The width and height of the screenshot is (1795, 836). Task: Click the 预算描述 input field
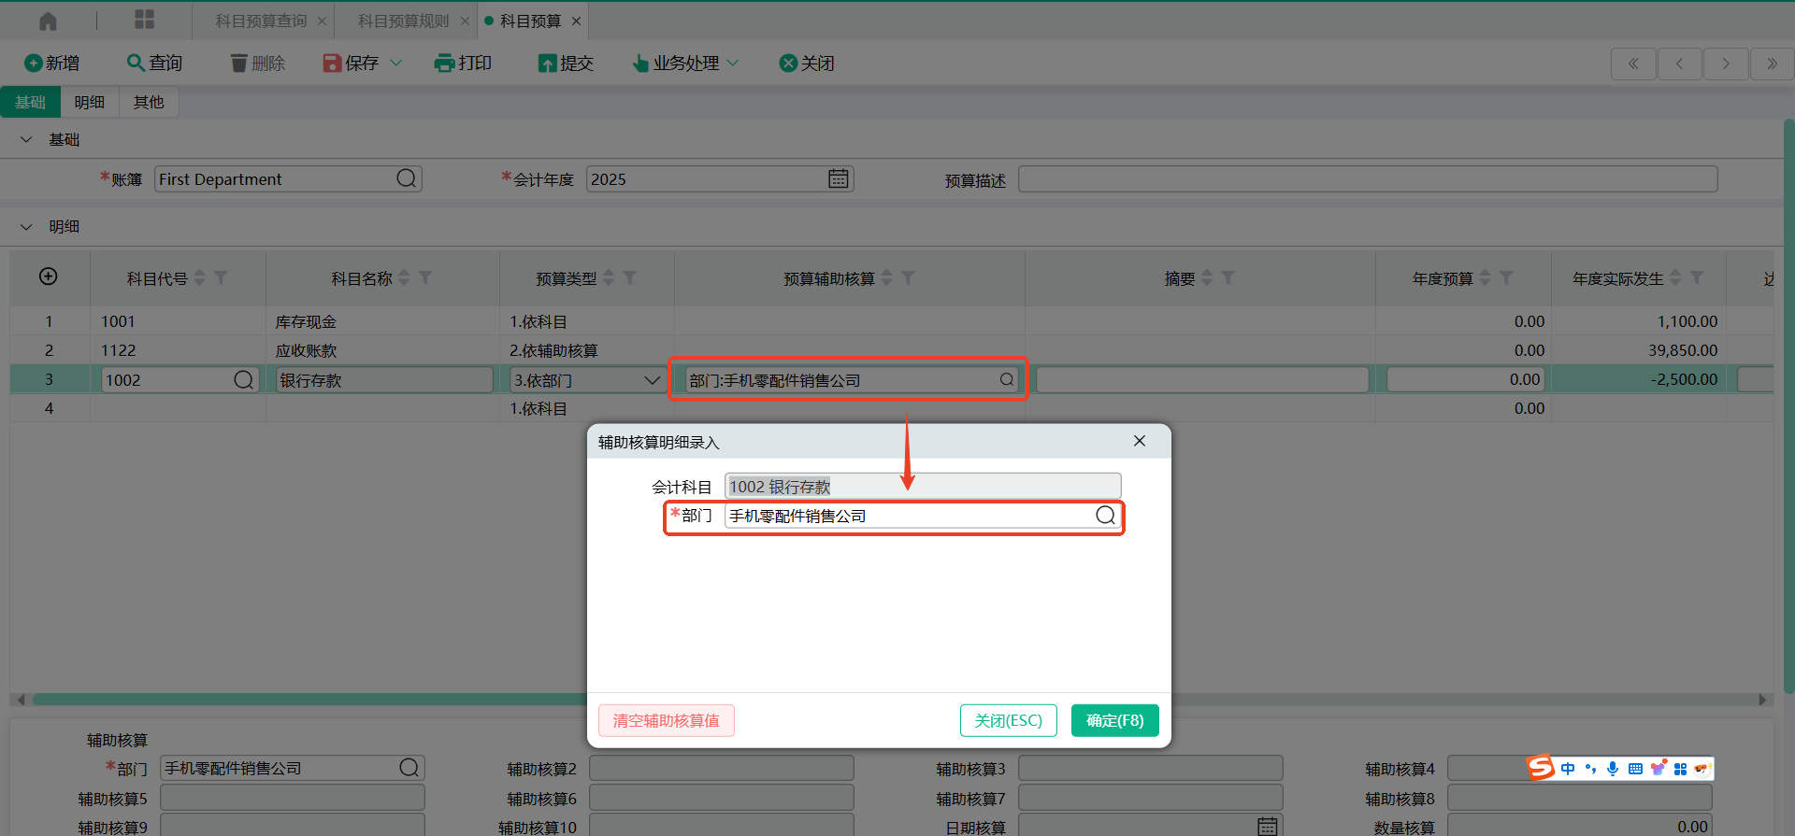[1367, 179]
